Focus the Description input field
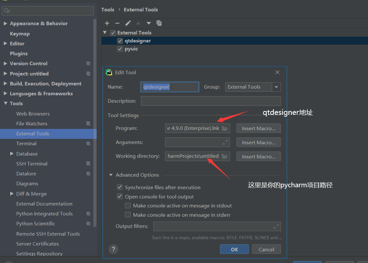Image resolution: width=368 pixels, height=263 pixels. [211, 101]
